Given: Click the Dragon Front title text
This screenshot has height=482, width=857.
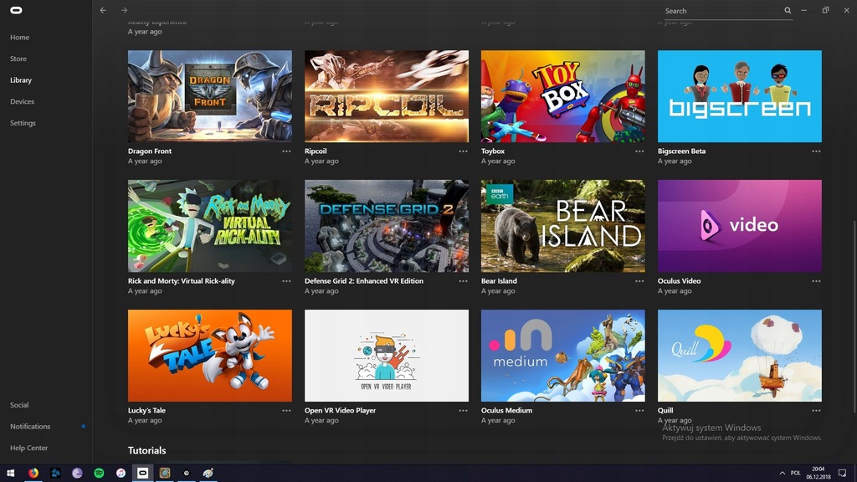Looking at the screenshot, I should [150, 151].
